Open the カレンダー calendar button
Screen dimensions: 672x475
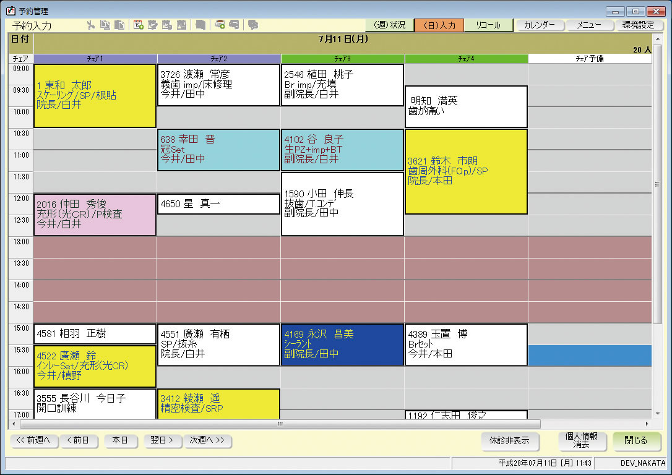click(x=540, y=25)
